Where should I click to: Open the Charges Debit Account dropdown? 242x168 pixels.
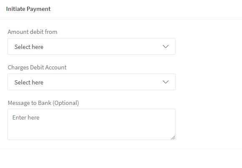(x=91, y=82)
